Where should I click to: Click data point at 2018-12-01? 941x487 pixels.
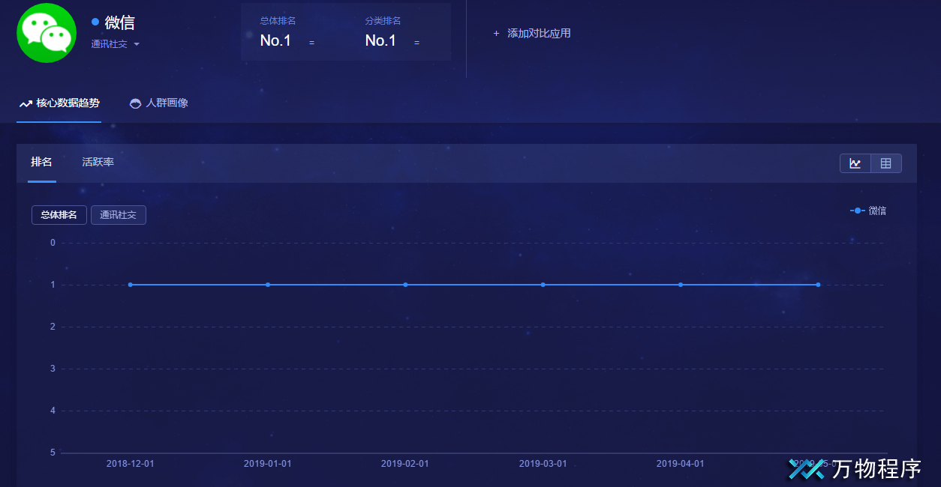coord(130,285)
